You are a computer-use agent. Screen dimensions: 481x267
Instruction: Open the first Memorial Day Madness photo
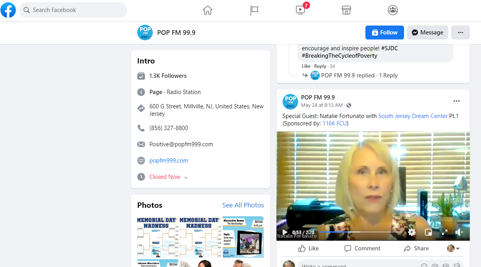[158, 237]
